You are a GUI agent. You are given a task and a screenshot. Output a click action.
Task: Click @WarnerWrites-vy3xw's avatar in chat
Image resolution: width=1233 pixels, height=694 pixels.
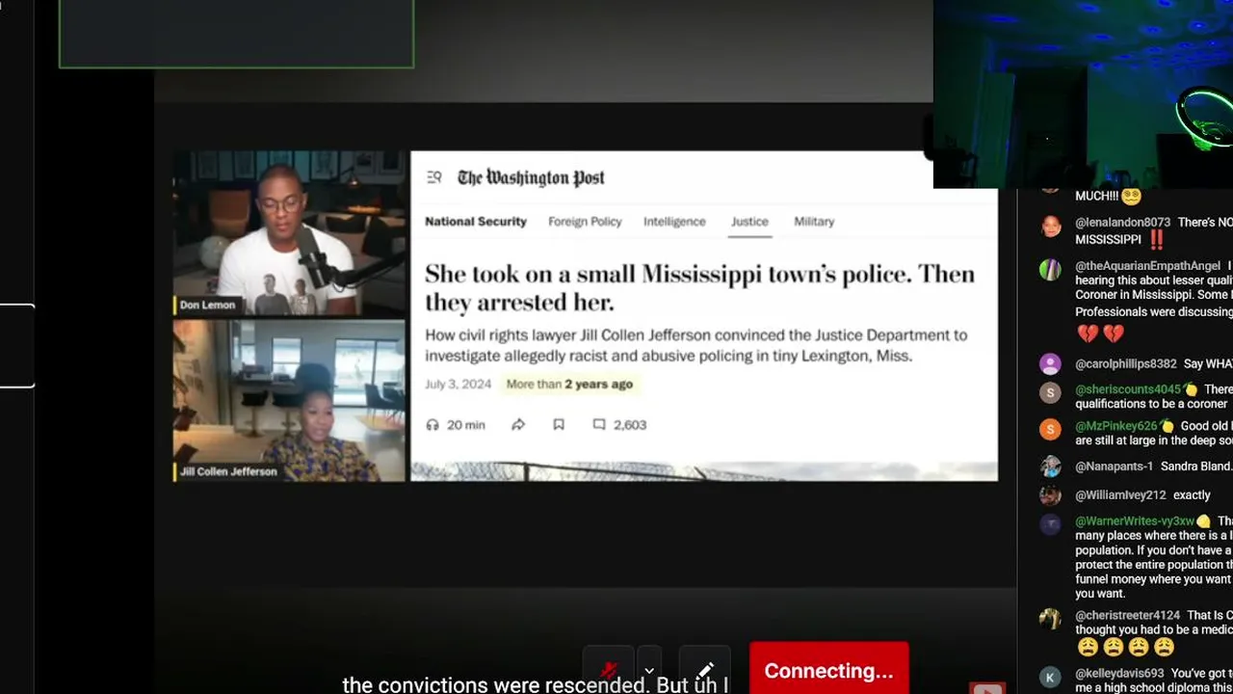1050,524
